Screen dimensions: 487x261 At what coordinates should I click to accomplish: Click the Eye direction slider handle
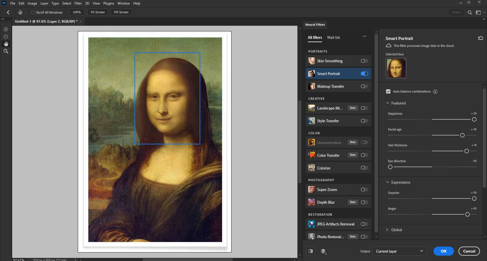(390, 167)
